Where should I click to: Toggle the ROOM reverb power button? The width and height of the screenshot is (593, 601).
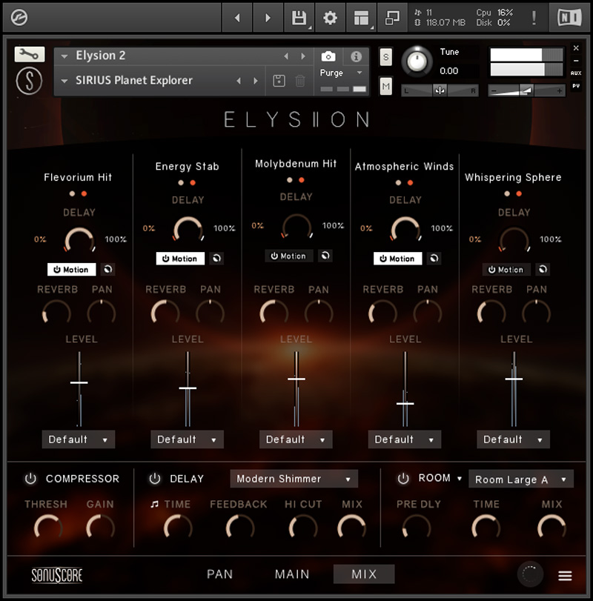403,478
